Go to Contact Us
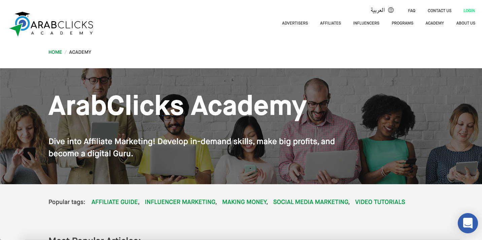482x240 pixels. [439, 11]
